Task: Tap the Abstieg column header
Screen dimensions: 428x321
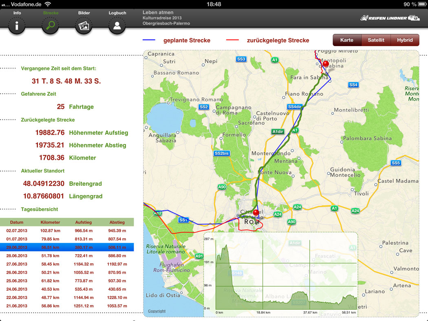Action: click(117, 222)
